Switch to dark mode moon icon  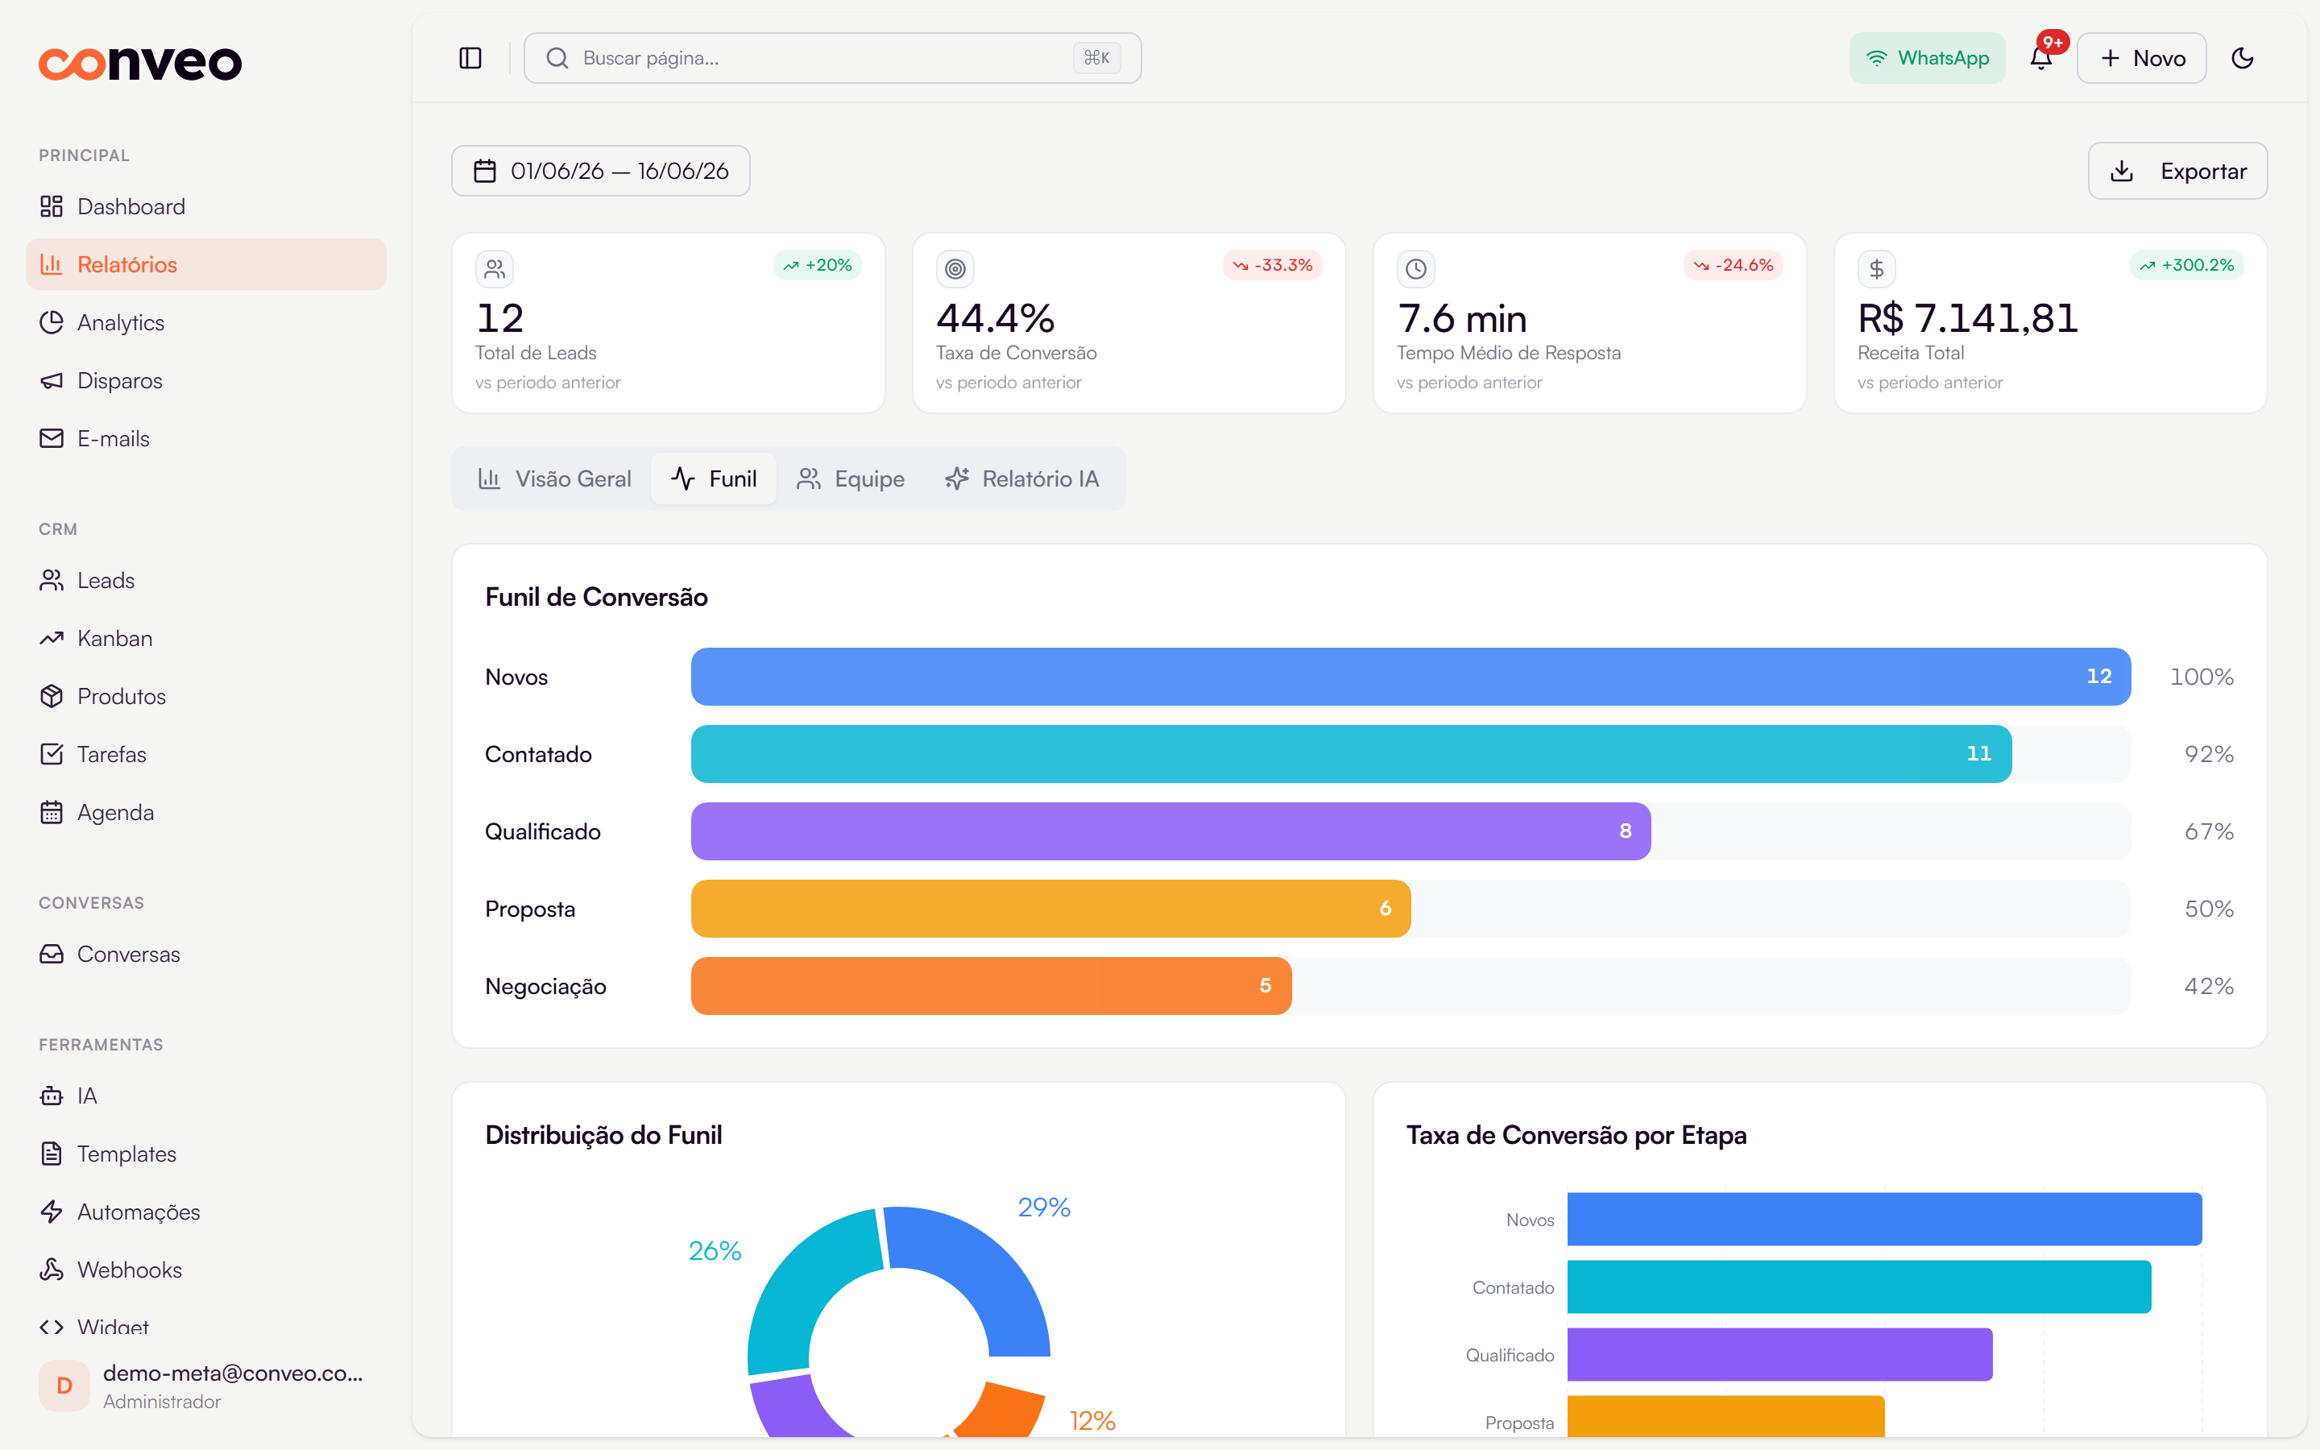2243,59
